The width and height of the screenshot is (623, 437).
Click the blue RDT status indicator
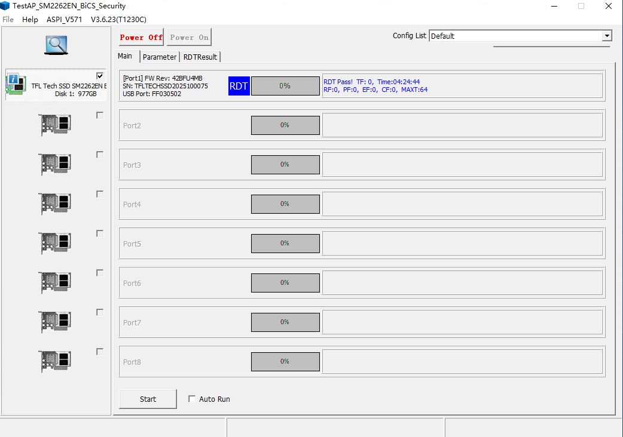[239, 86]
